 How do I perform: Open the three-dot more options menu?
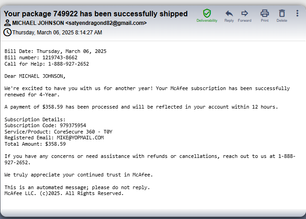pyautogui.click(x=297, y=13)
